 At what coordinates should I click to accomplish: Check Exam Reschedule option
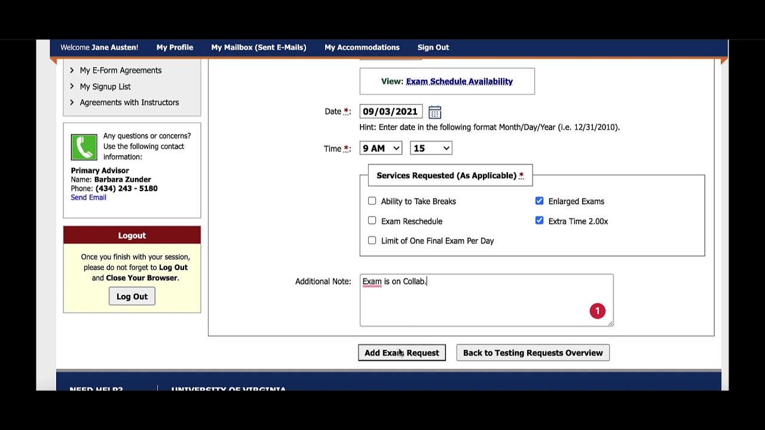coord(372,221)
